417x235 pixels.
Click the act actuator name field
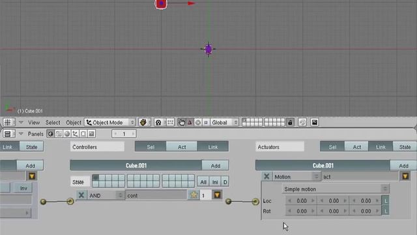[x=360, y=176]
